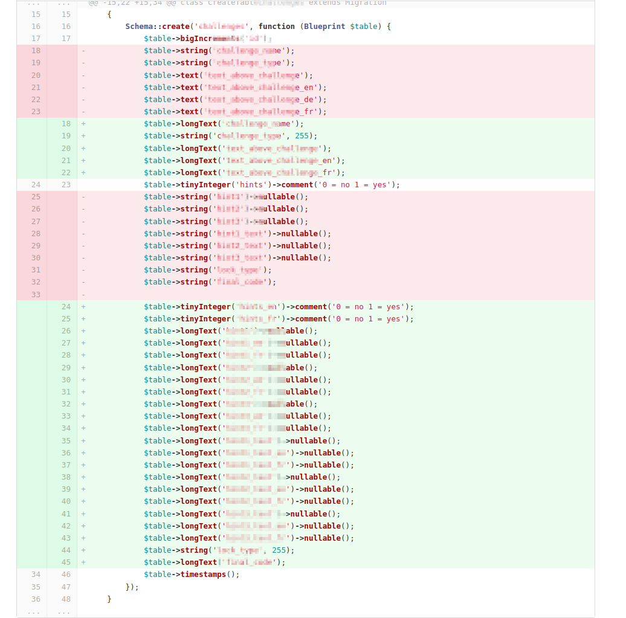The image size is (626, 618).
Task: Click the minus marker on empty line 33
Action: pos(83,295)
